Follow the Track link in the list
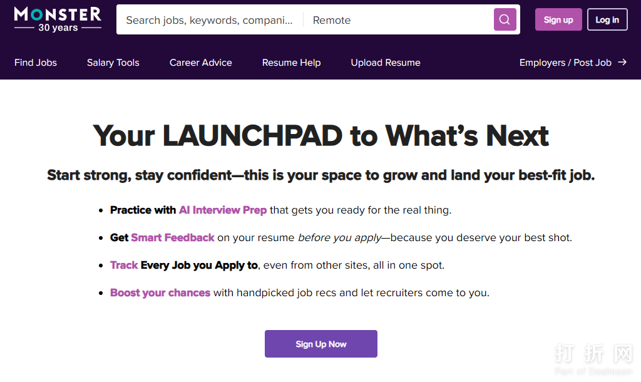The height and width of the screenshot is (382, 641). 124,265
